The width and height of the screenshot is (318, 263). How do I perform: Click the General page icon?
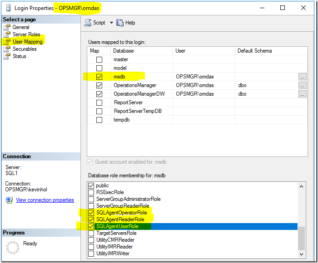click(7, 27)
